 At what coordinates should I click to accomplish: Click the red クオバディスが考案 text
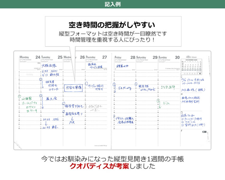99,166
